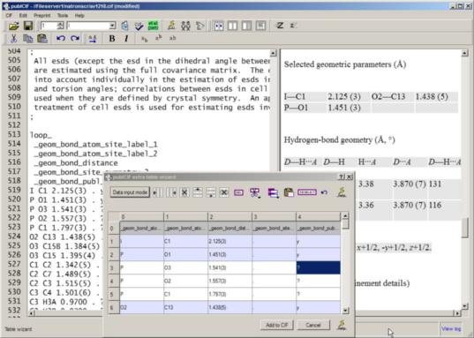474x338 pixels.
Task: Select the second pane layout icon
Action: (x=232, y=26)
